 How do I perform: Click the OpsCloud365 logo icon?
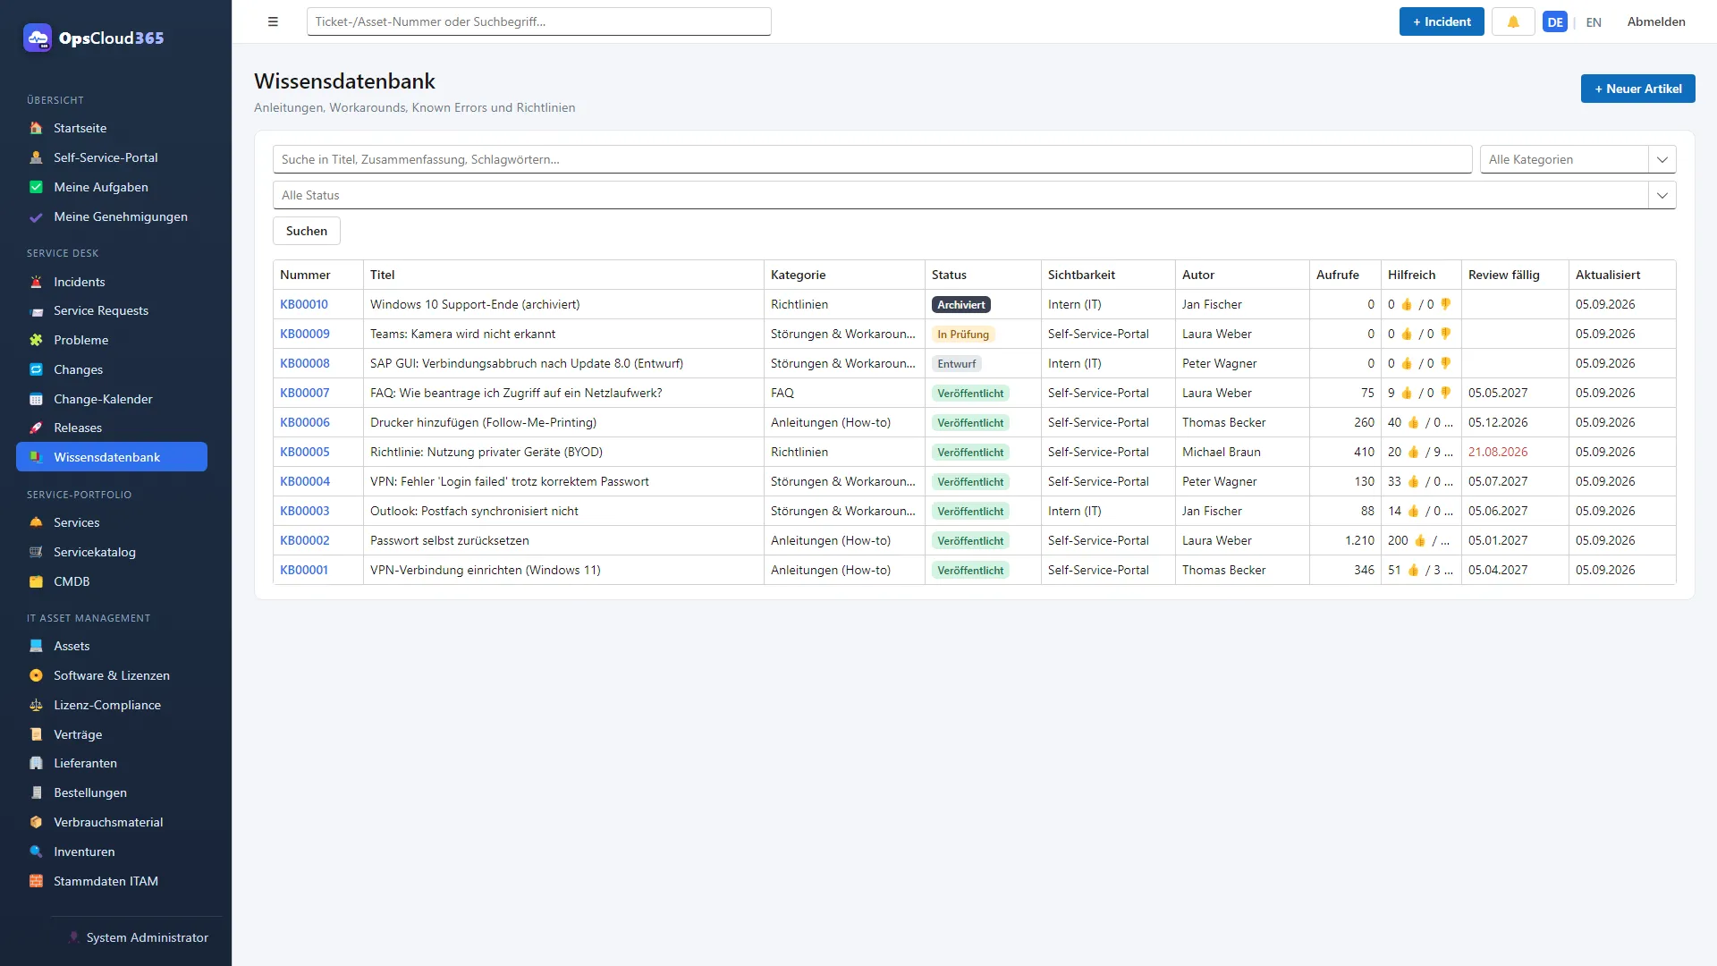(38, 38)
